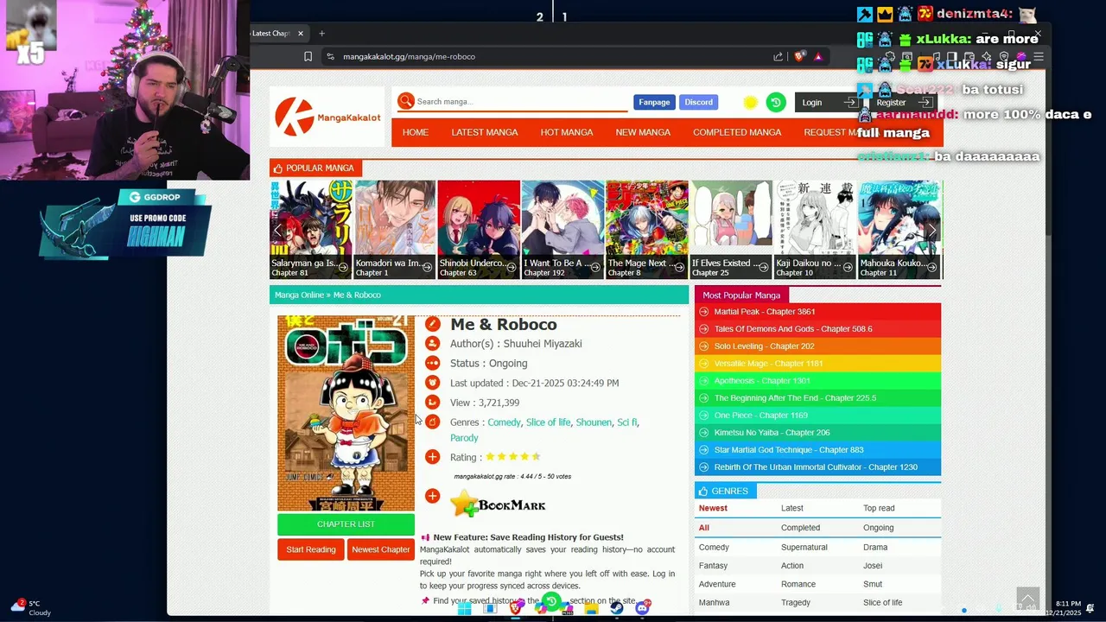Click the orange search magnifier icon
Image resolution: width=1106 pixels, height=622 pixels.
click(x=405, y=101)
